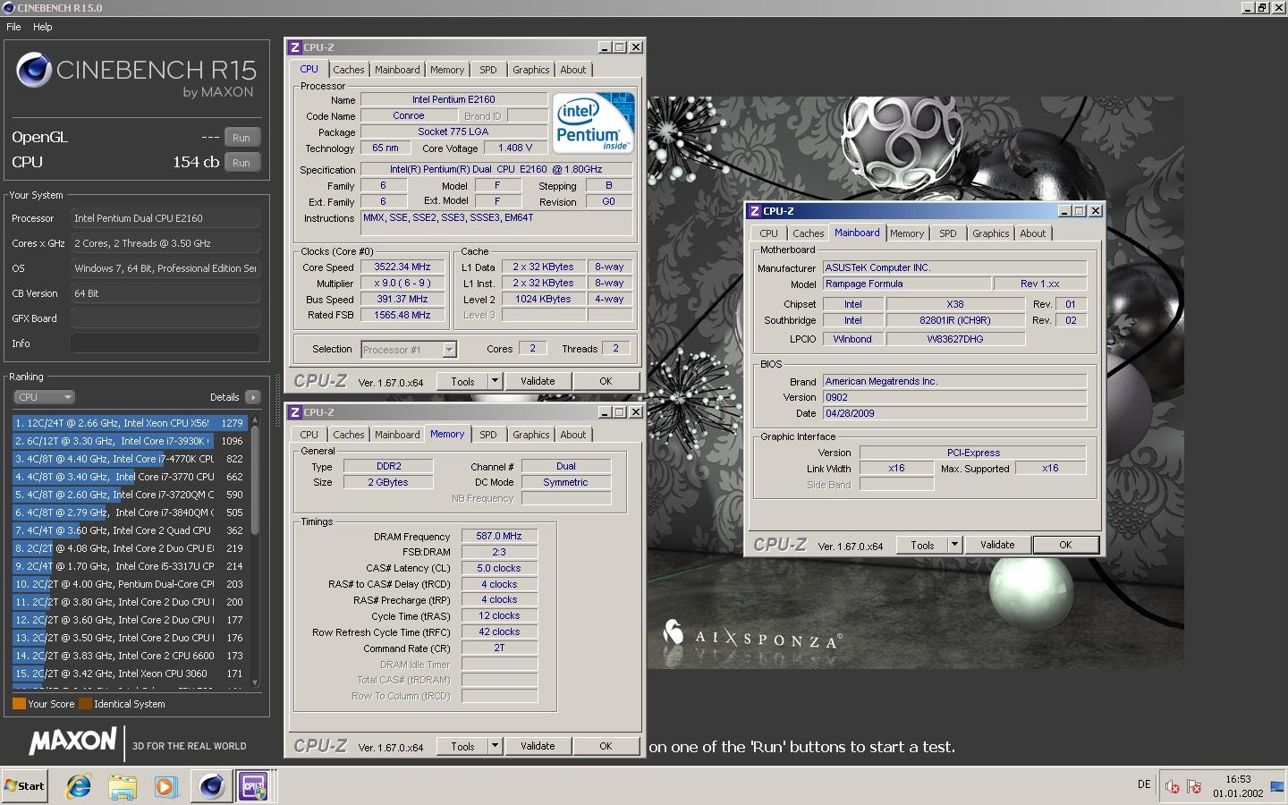Screen dimensions: 1288x805
Task: Click the Core Speed 3522.34 MHz value
Action: (402, 267)
